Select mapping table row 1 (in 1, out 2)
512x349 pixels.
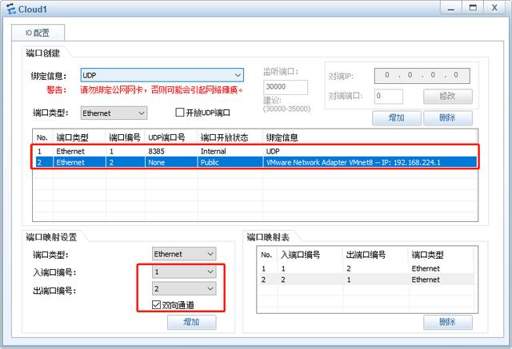point(366,268)
